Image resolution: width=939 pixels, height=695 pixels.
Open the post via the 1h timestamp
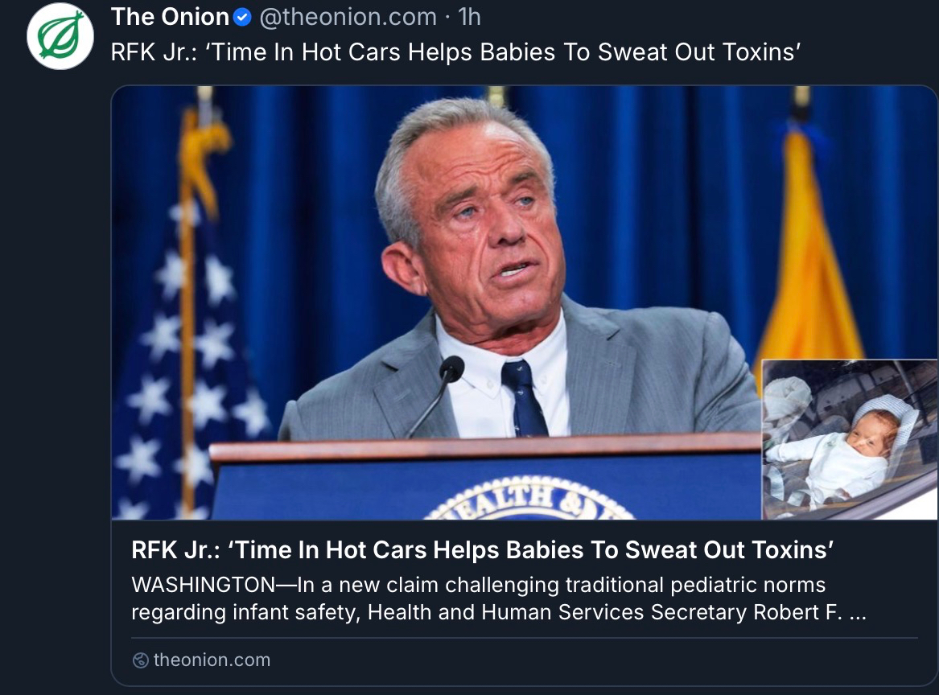click(x=470, y=17)
